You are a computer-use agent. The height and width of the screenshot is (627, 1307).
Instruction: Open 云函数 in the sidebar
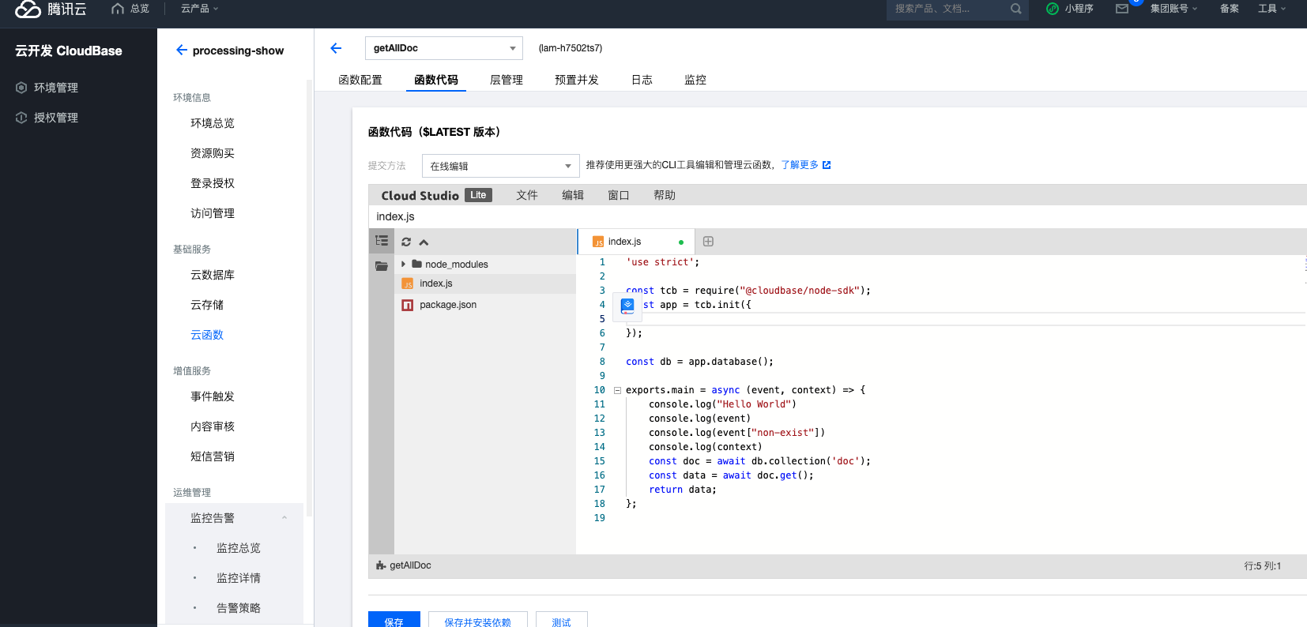[207, 335]
